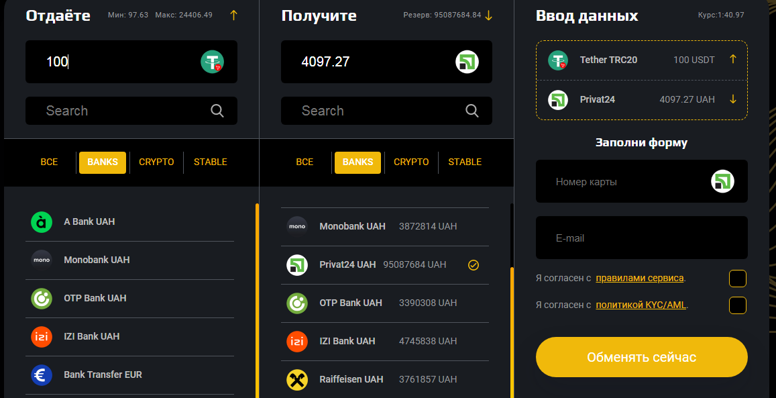Choose OTP Bank UAH in the give list

click(x=129, y=299)
